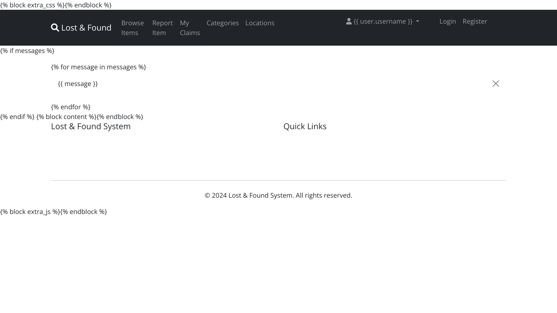Click the {{ message }} alert text
This screenshot has height=313, width=557.
pos(78,84)
